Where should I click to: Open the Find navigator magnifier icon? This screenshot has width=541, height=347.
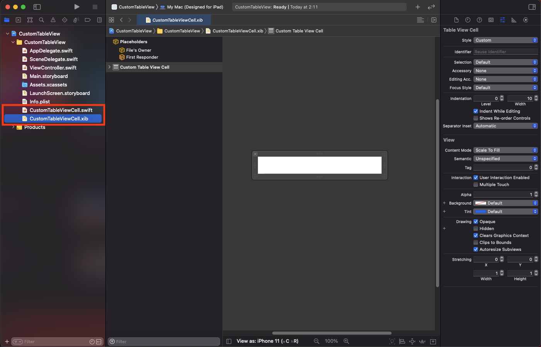41,20
